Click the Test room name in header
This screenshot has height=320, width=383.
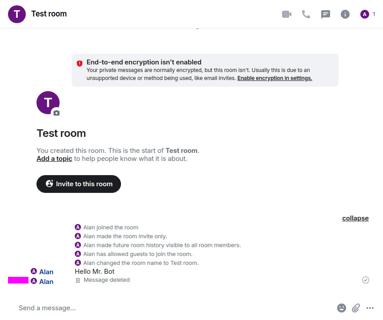(x=49, y=14)
